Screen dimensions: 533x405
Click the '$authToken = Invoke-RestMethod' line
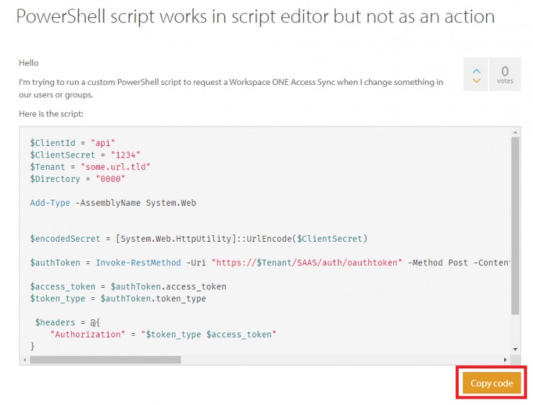pos(270,263)
